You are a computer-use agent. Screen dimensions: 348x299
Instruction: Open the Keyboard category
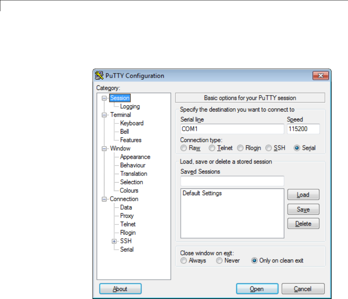(x=132, y=123)
